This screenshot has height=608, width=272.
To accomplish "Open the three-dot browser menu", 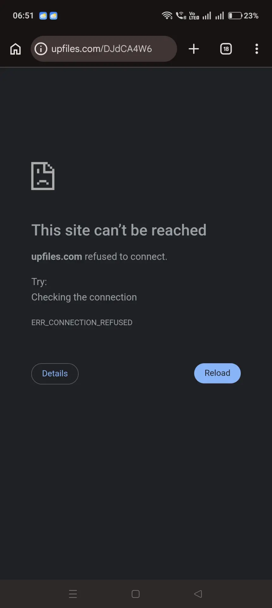I will click(257, 49).
